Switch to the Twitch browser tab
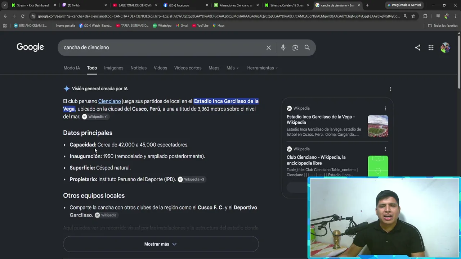The image size is (461, 259). pos(84,5)
